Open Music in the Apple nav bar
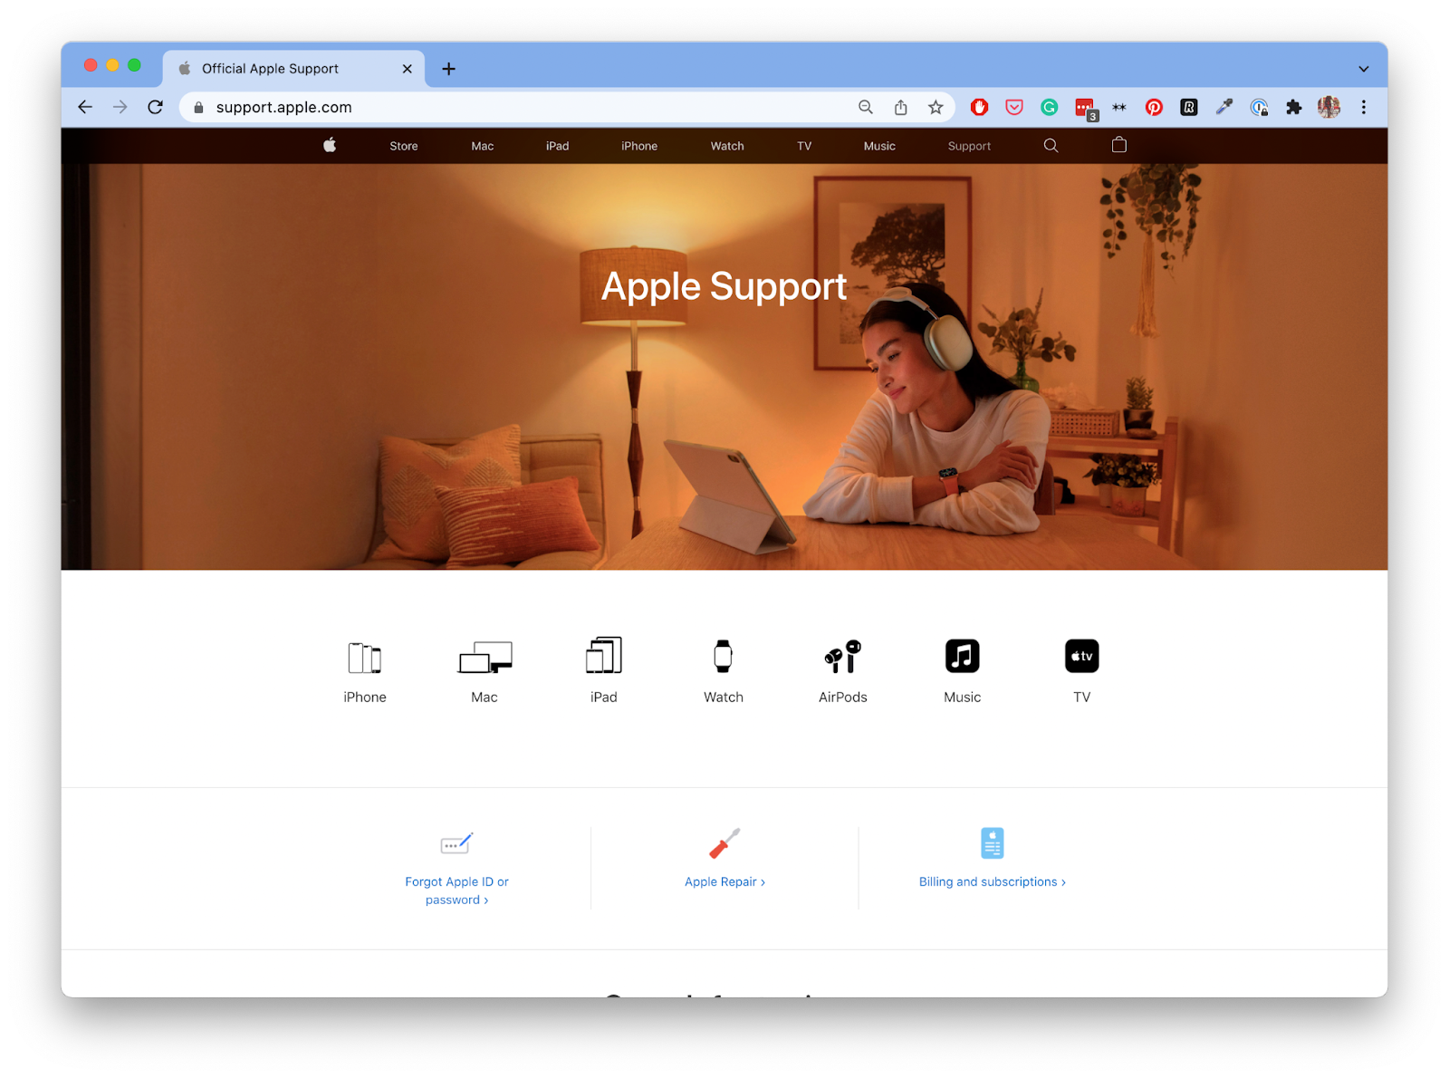The height and width of the screenshot is (1078, 1449). (x=879, y=146)
